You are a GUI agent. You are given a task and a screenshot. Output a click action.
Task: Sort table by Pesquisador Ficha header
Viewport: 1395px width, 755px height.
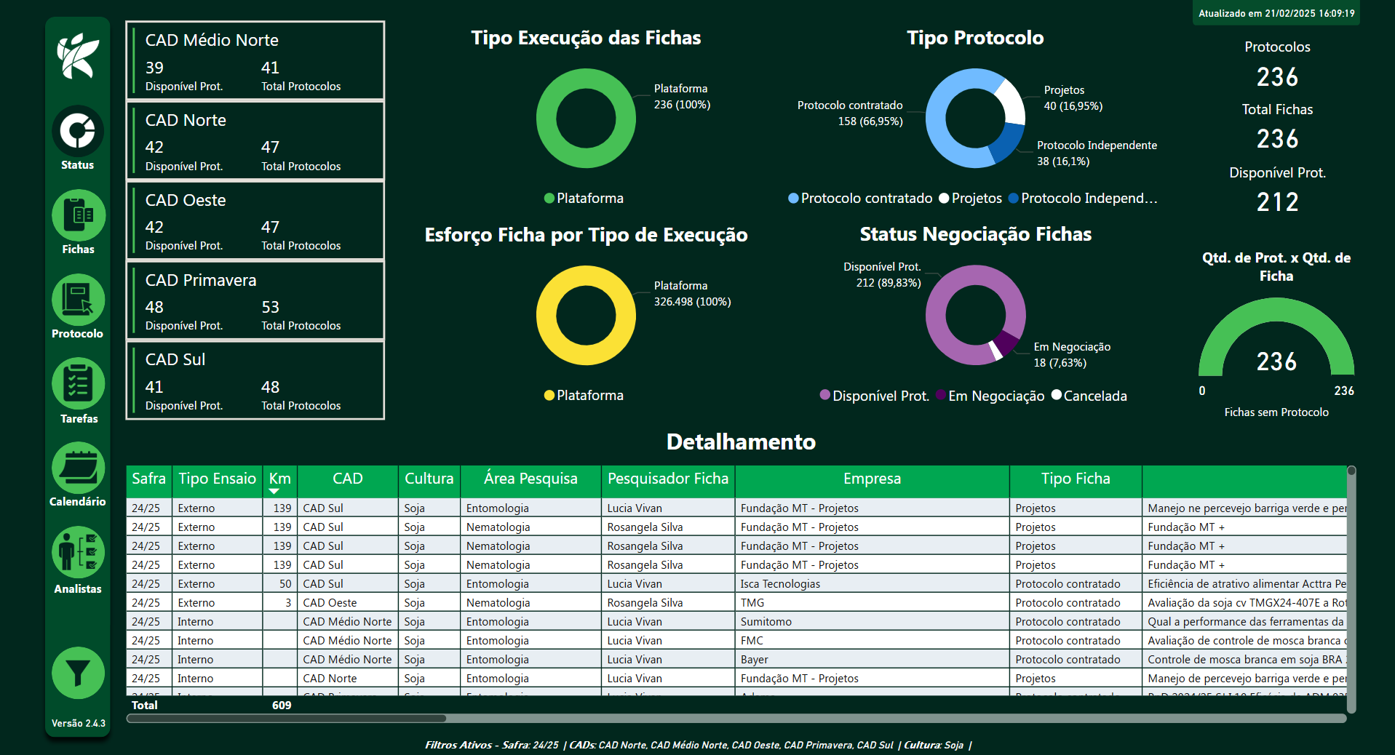pos(668,479)
